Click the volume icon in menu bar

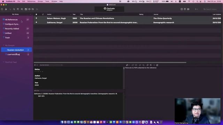coord(172,1)
